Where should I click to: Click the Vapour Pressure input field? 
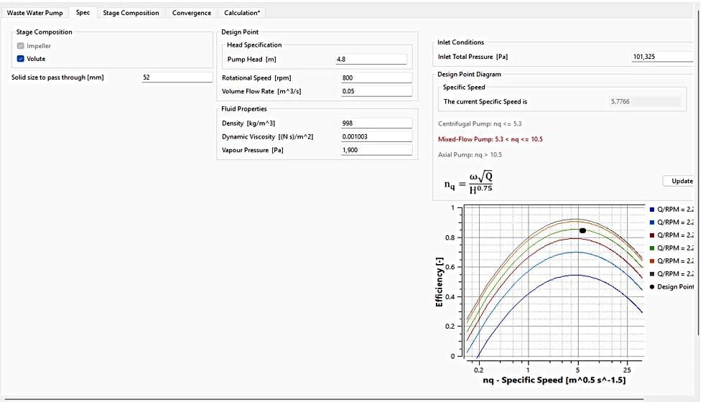pos(376,150)
